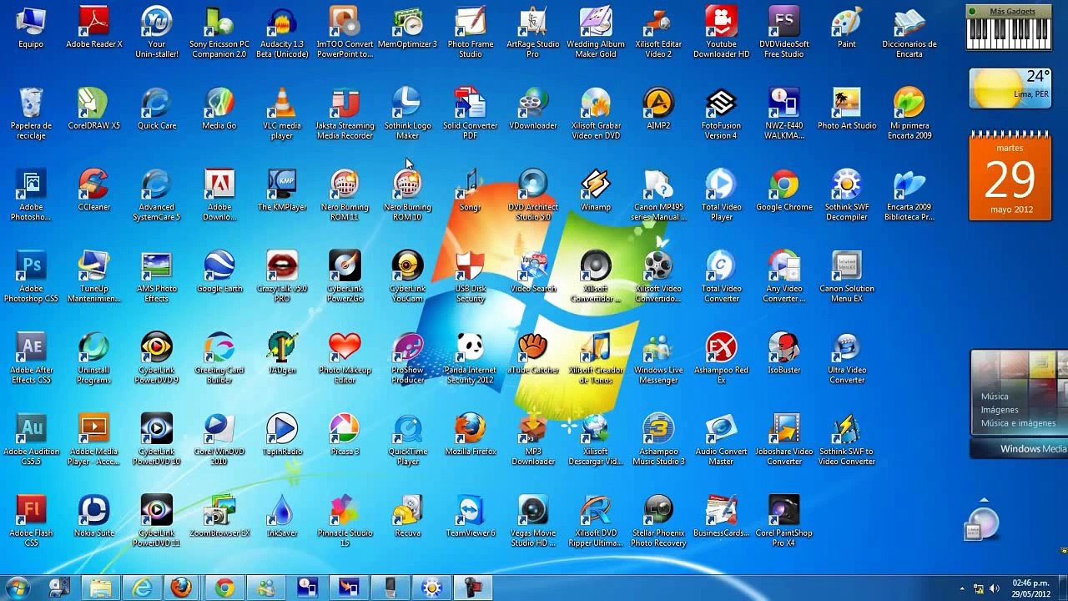
Task: Open Windows Explorer folder in taskbar
Action: coord(100,588)
